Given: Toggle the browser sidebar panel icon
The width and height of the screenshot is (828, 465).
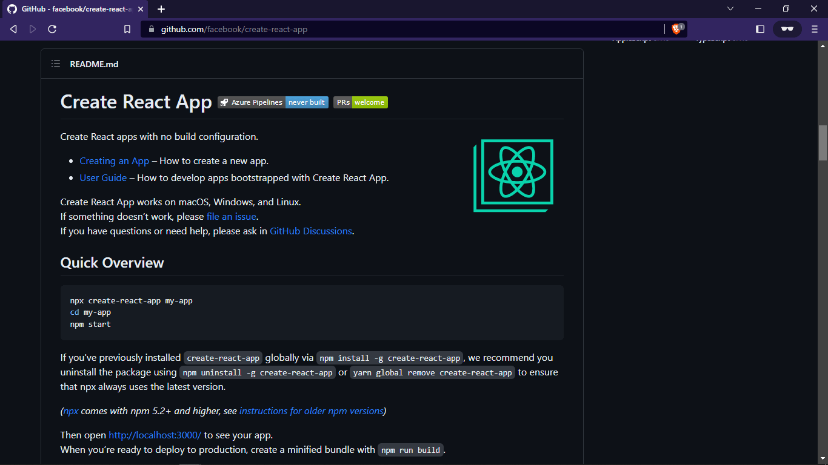Looking at the screenshot, I should (x=760, y=29).
